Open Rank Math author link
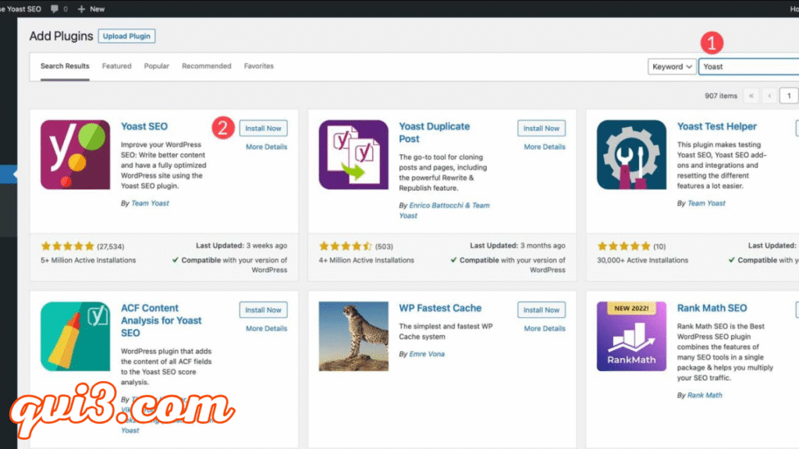This screenshot has height=449, width=799. (705, 395)
